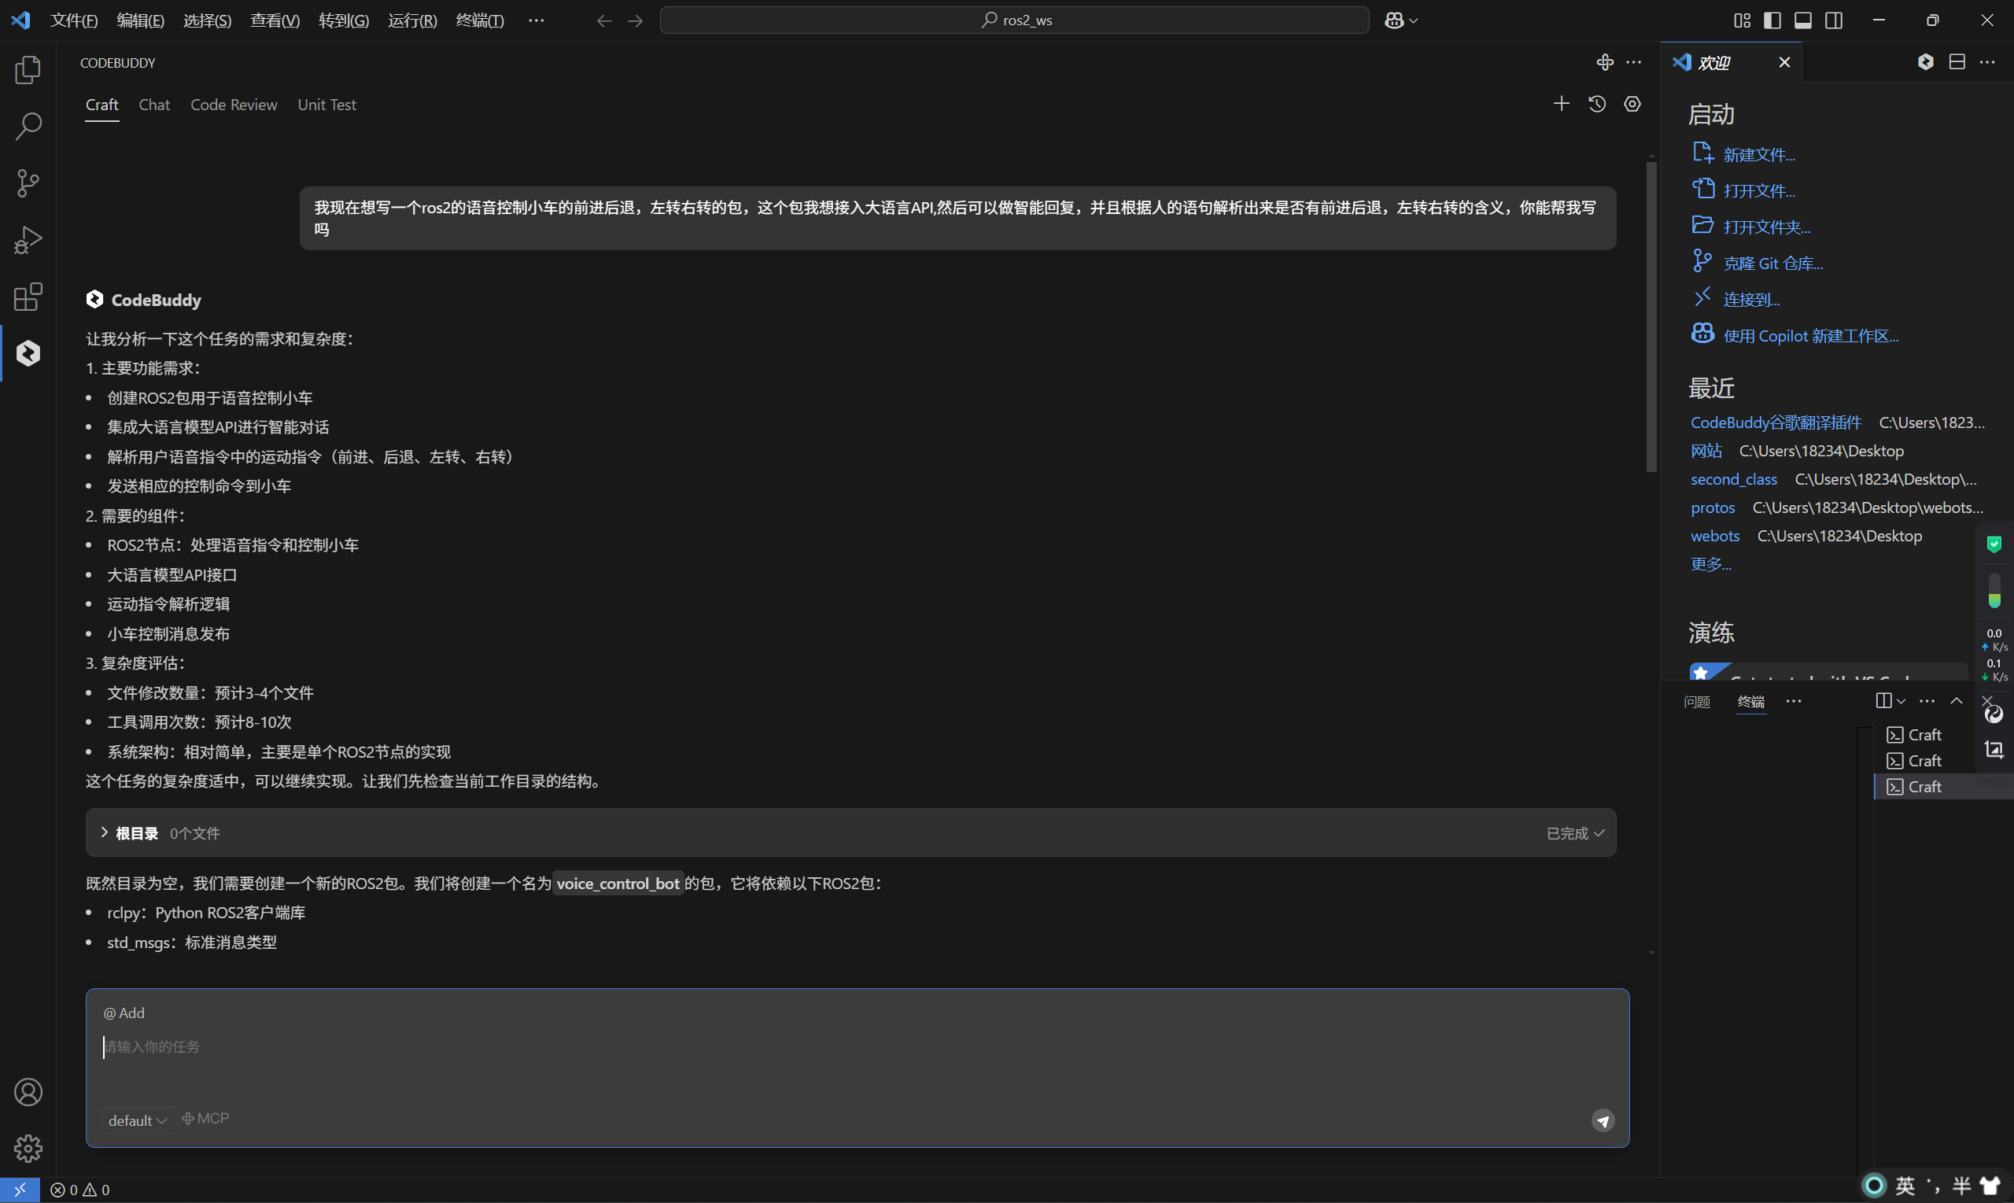Click the 克隆 Git 仓库 link
Viewport: 2014px width, 1203px height.
pyautogui.click(x=1772, y=264)
